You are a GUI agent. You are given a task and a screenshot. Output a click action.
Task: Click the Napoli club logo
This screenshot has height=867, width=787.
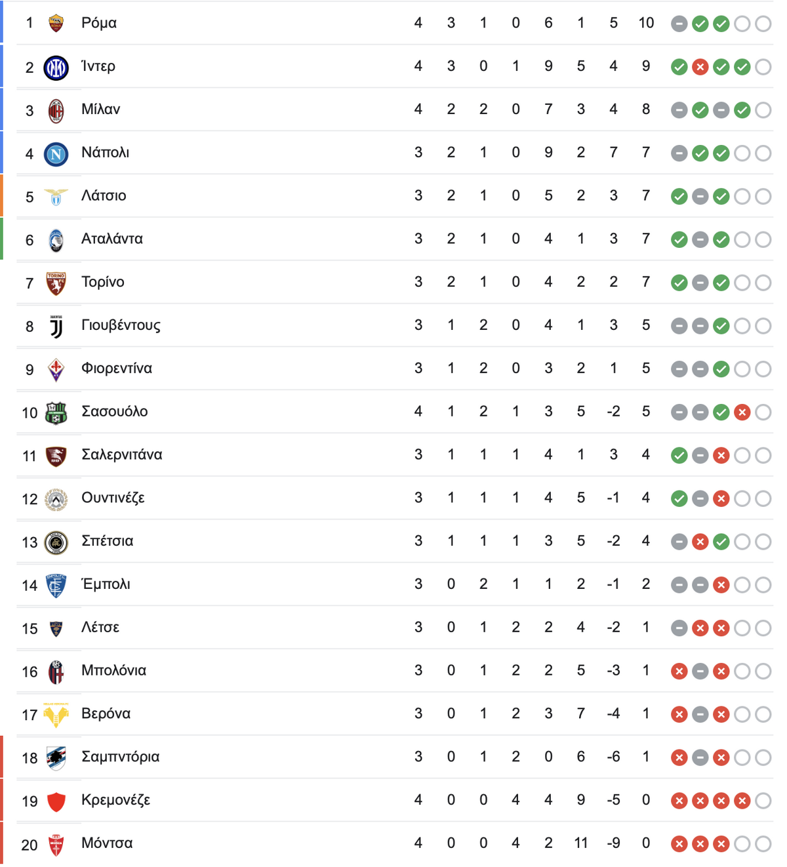[x=56, y=154]
